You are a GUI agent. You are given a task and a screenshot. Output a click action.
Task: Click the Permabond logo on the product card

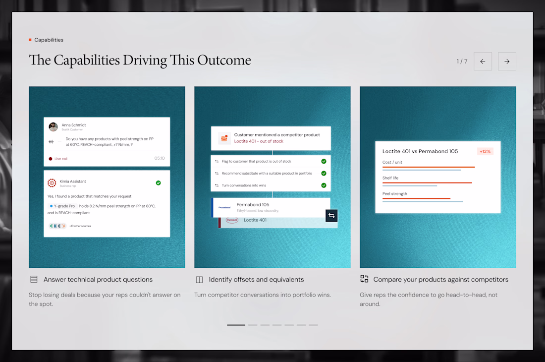pyautogui.click(x=224, y=207)
